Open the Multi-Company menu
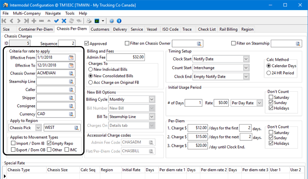 point(26,13)
